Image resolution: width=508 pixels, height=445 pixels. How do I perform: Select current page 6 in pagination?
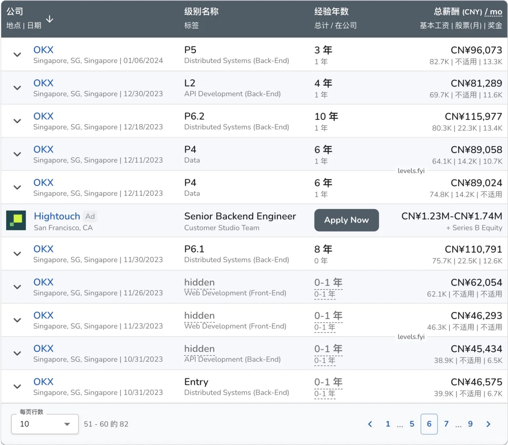click(429, 424)
